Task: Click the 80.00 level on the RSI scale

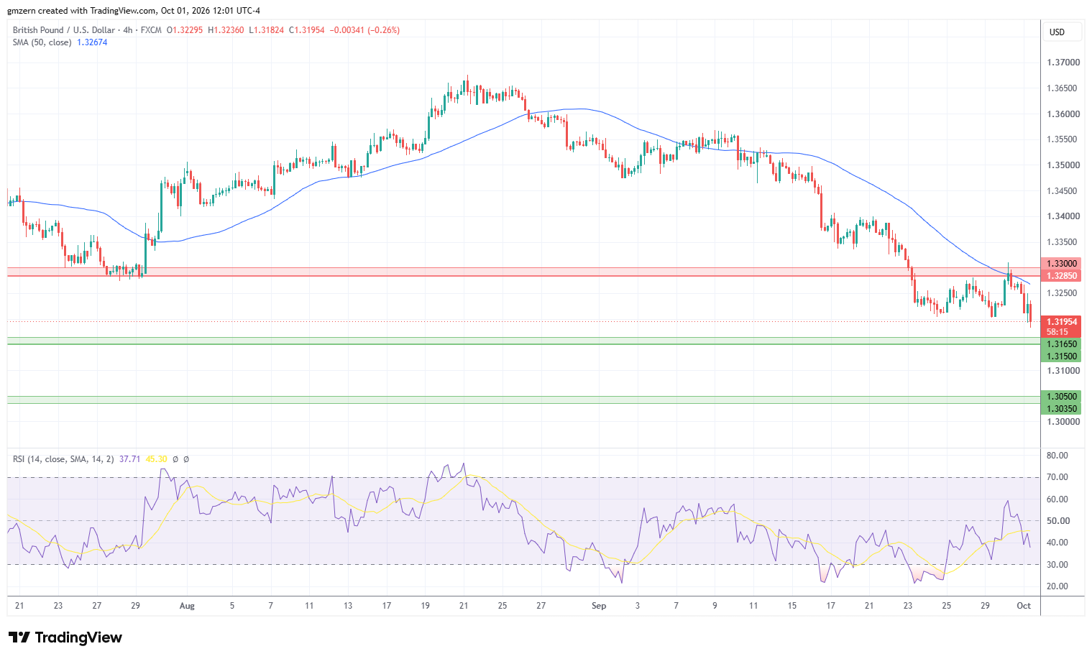Action: pos(1057,456)
